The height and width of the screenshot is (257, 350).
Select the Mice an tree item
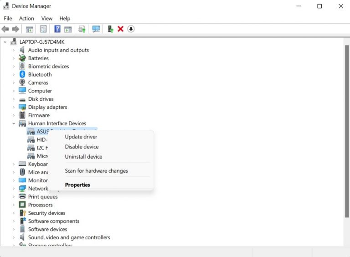(38, 172)
